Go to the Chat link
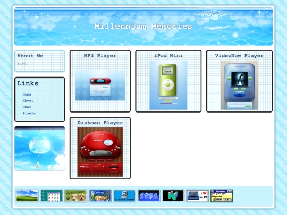 [x=27, y=107]
